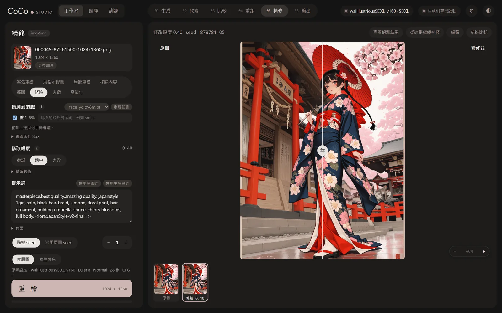This screenshot has width=502, height=313.
Task: Zoom out with the minus icon
Action: click(x=455, y=251)
